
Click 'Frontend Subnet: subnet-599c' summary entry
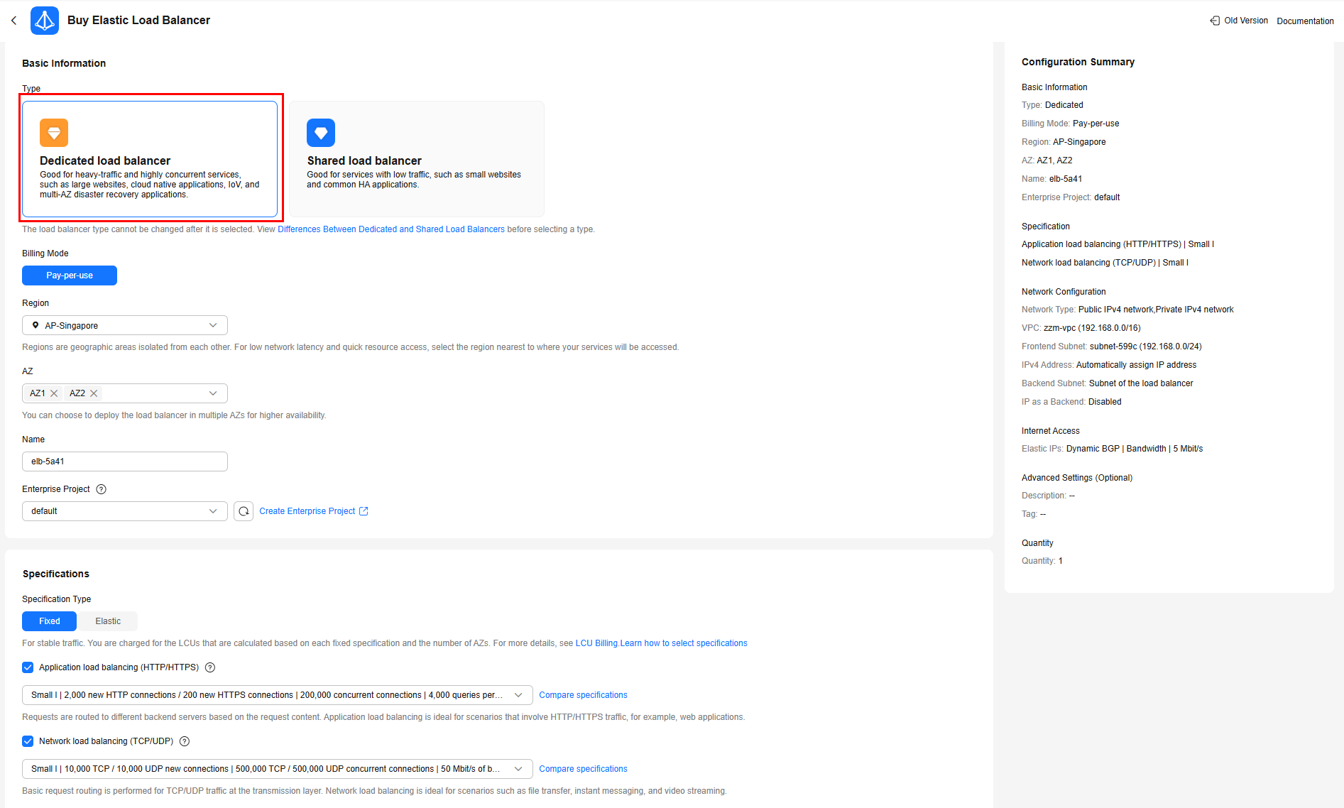click(1112, 346)
